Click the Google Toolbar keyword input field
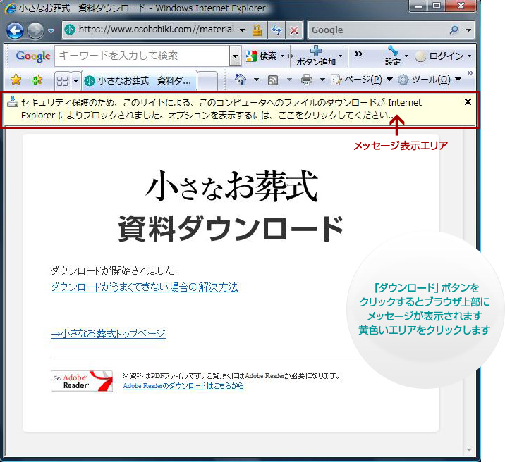This screenshot has width=505, height=462. click(142, 56)
